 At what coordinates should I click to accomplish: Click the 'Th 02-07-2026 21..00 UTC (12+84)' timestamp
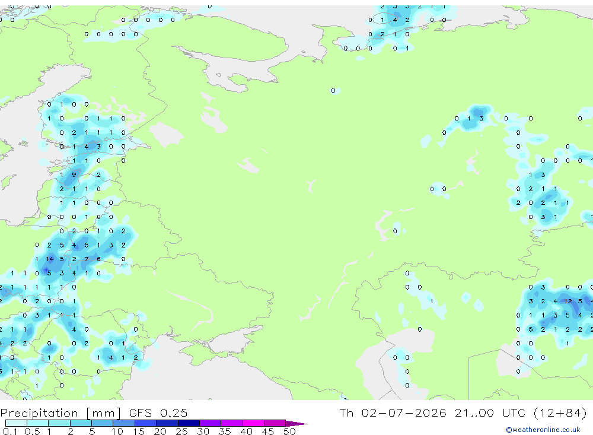click(463, 412)
